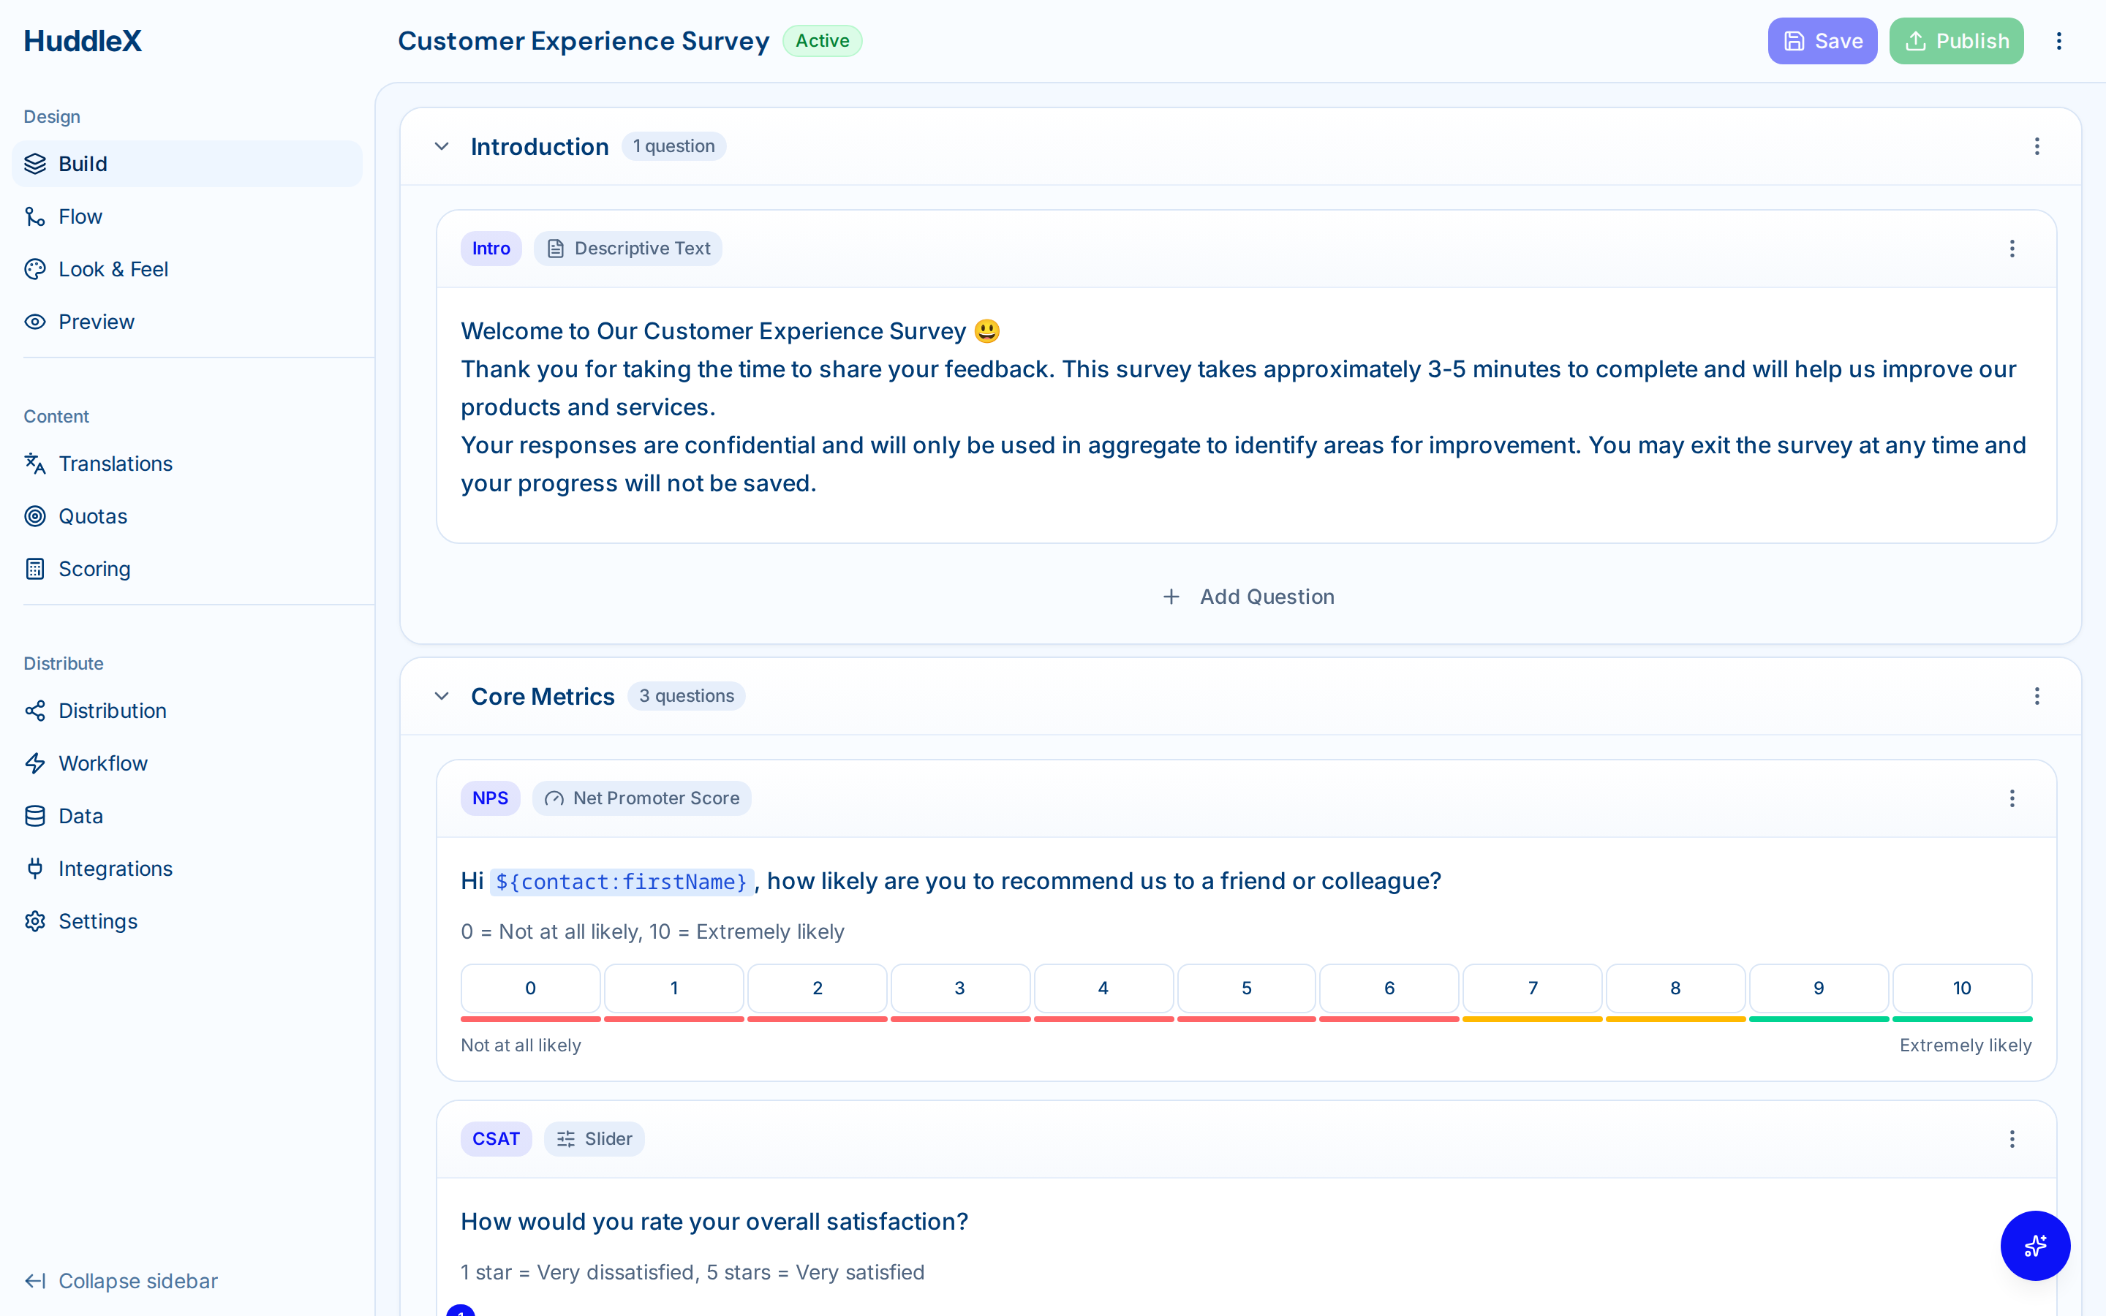Click the Introduction section title

click(540, 146)
